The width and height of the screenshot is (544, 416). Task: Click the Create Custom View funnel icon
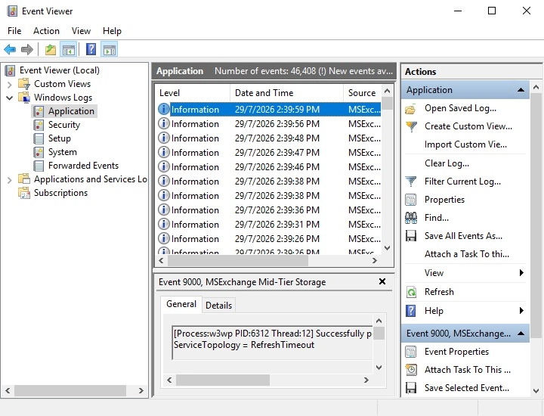pyautogui.click(x=411, y=126)
